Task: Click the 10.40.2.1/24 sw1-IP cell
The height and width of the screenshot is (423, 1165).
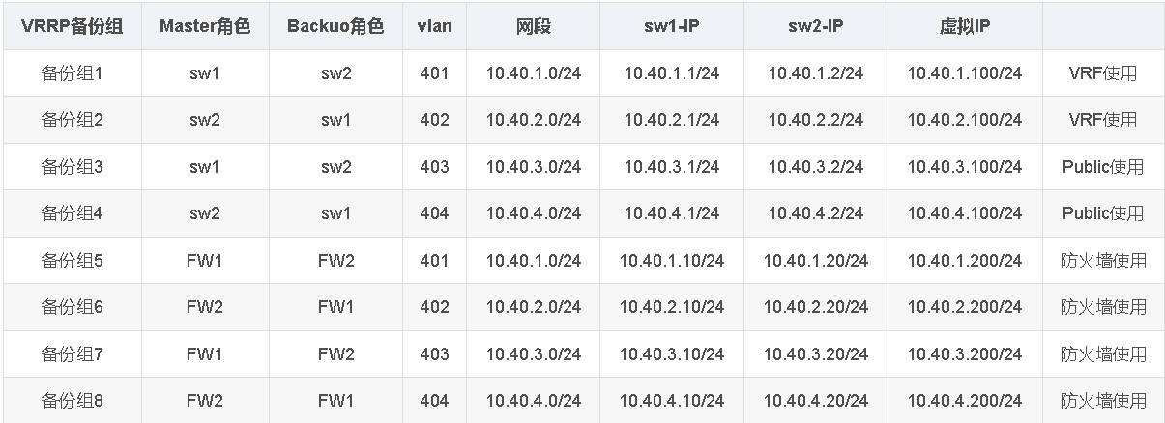Action: pyautogui.click(x=672, y=120)
